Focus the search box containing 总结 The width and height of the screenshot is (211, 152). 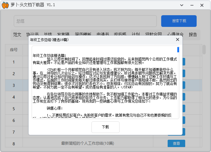(85, 21)
